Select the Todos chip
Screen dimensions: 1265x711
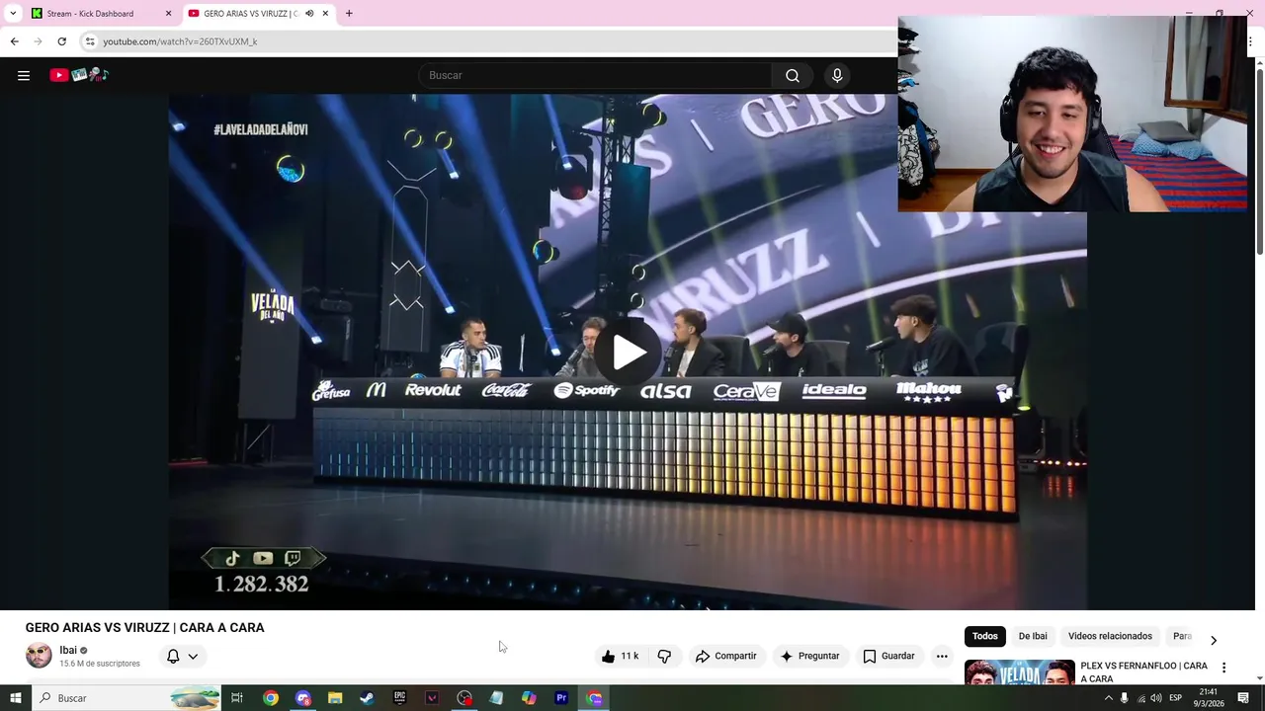click(x=984, y=636)
